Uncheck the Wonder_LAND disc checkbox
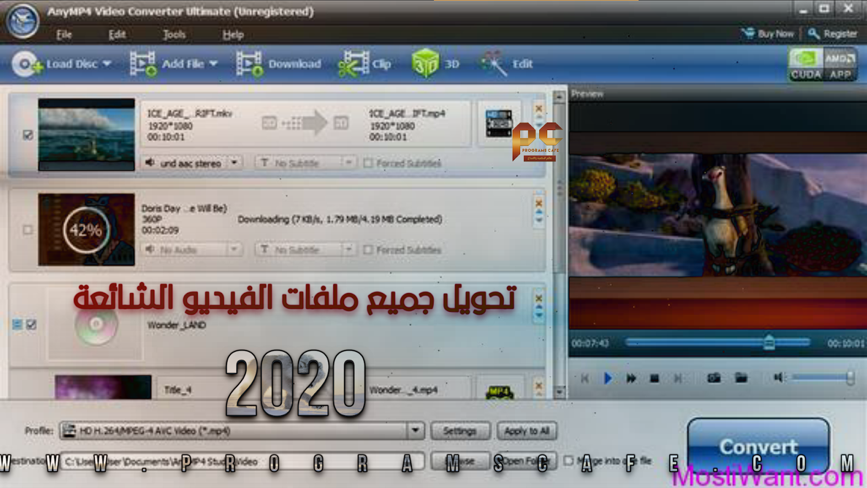Image resolution: width=867 pixels, height=488 pixels. (31, 325)
